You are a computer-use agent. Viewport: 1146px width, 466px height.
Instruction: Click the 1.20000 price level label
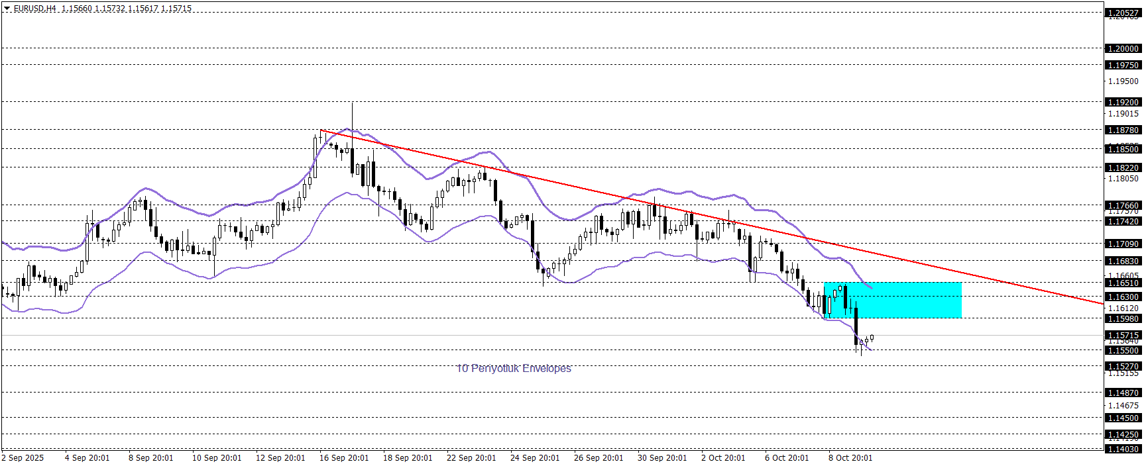tap(1123, 48)
